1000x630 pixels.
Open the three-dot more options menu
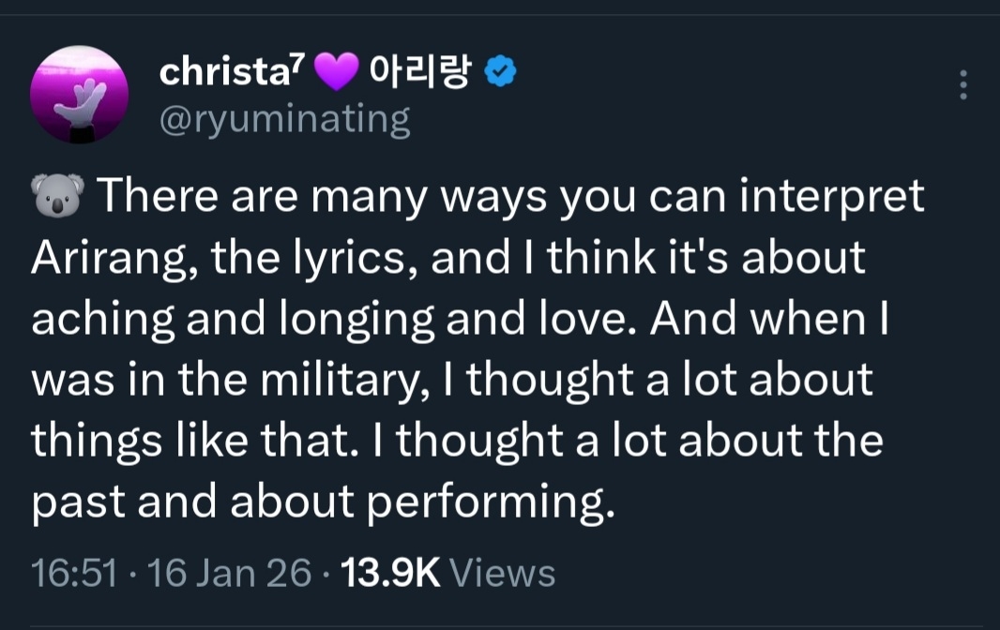tap(962, 85)
